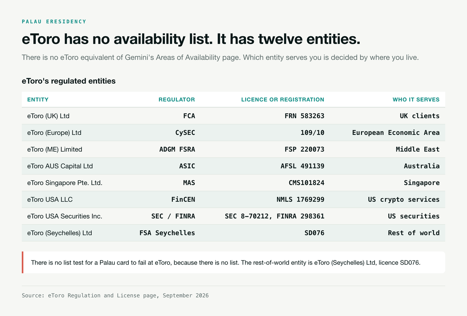
Task: Select the eToro (Europe) Ltd cell
Action: click(54, 133)
